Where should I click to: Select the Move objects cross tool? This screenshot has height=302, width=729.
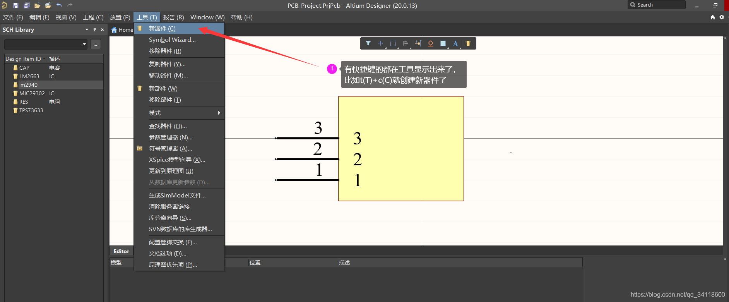(381, 43)
